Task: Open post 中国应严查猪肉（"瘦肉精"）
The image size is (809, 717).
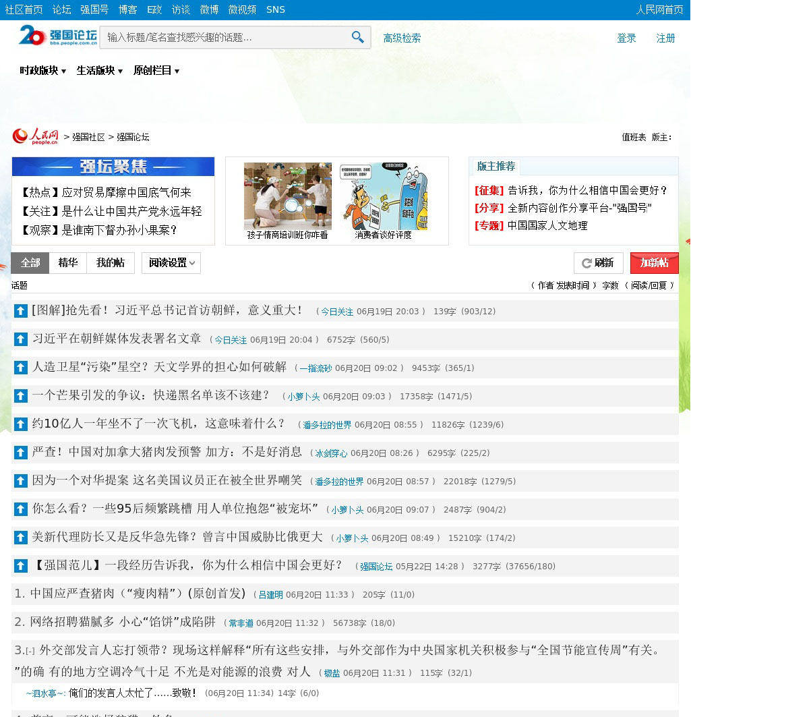Action: [138, 594]
